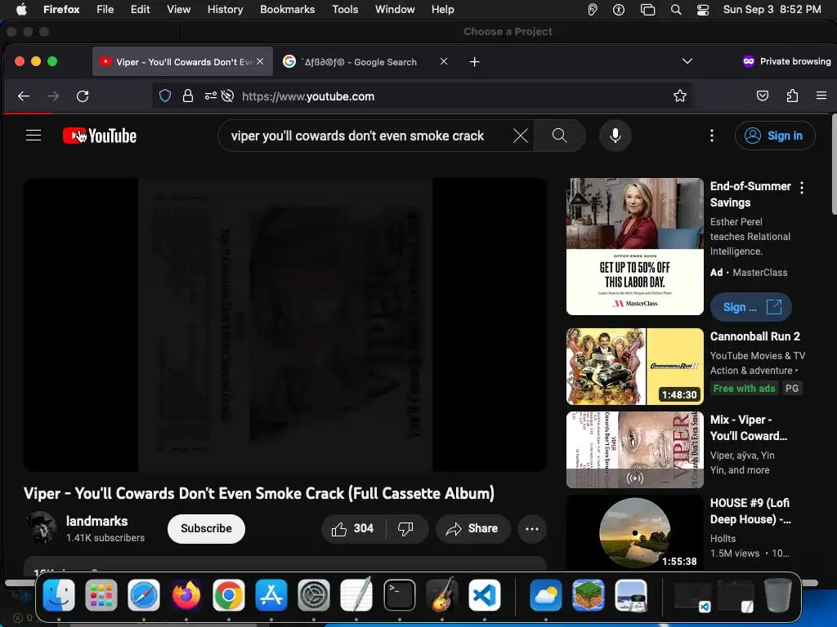Open the History menu
Image resolution: width=837 pixels, height=627 pixels.
[226, 10]
